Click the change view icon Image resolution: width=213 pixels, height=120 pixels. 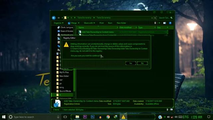point(156,23)
